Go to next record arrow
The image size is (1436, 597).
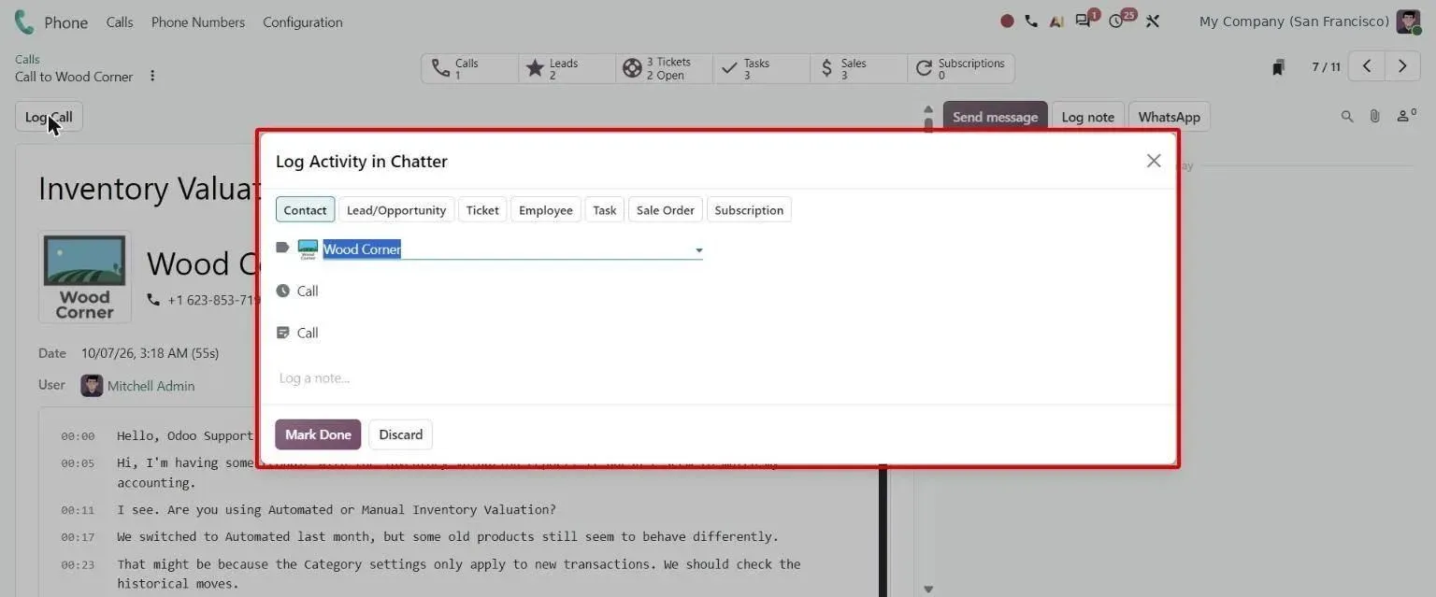pos(1401,66)
